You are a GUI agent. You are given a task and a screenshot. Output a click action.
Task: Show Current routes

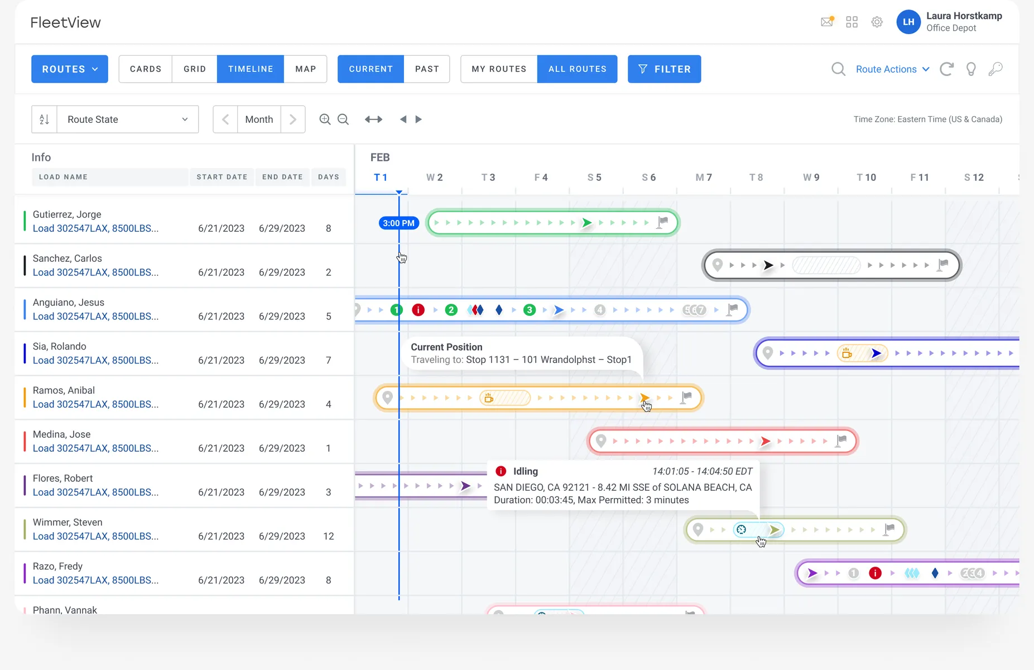pos(371,69)
